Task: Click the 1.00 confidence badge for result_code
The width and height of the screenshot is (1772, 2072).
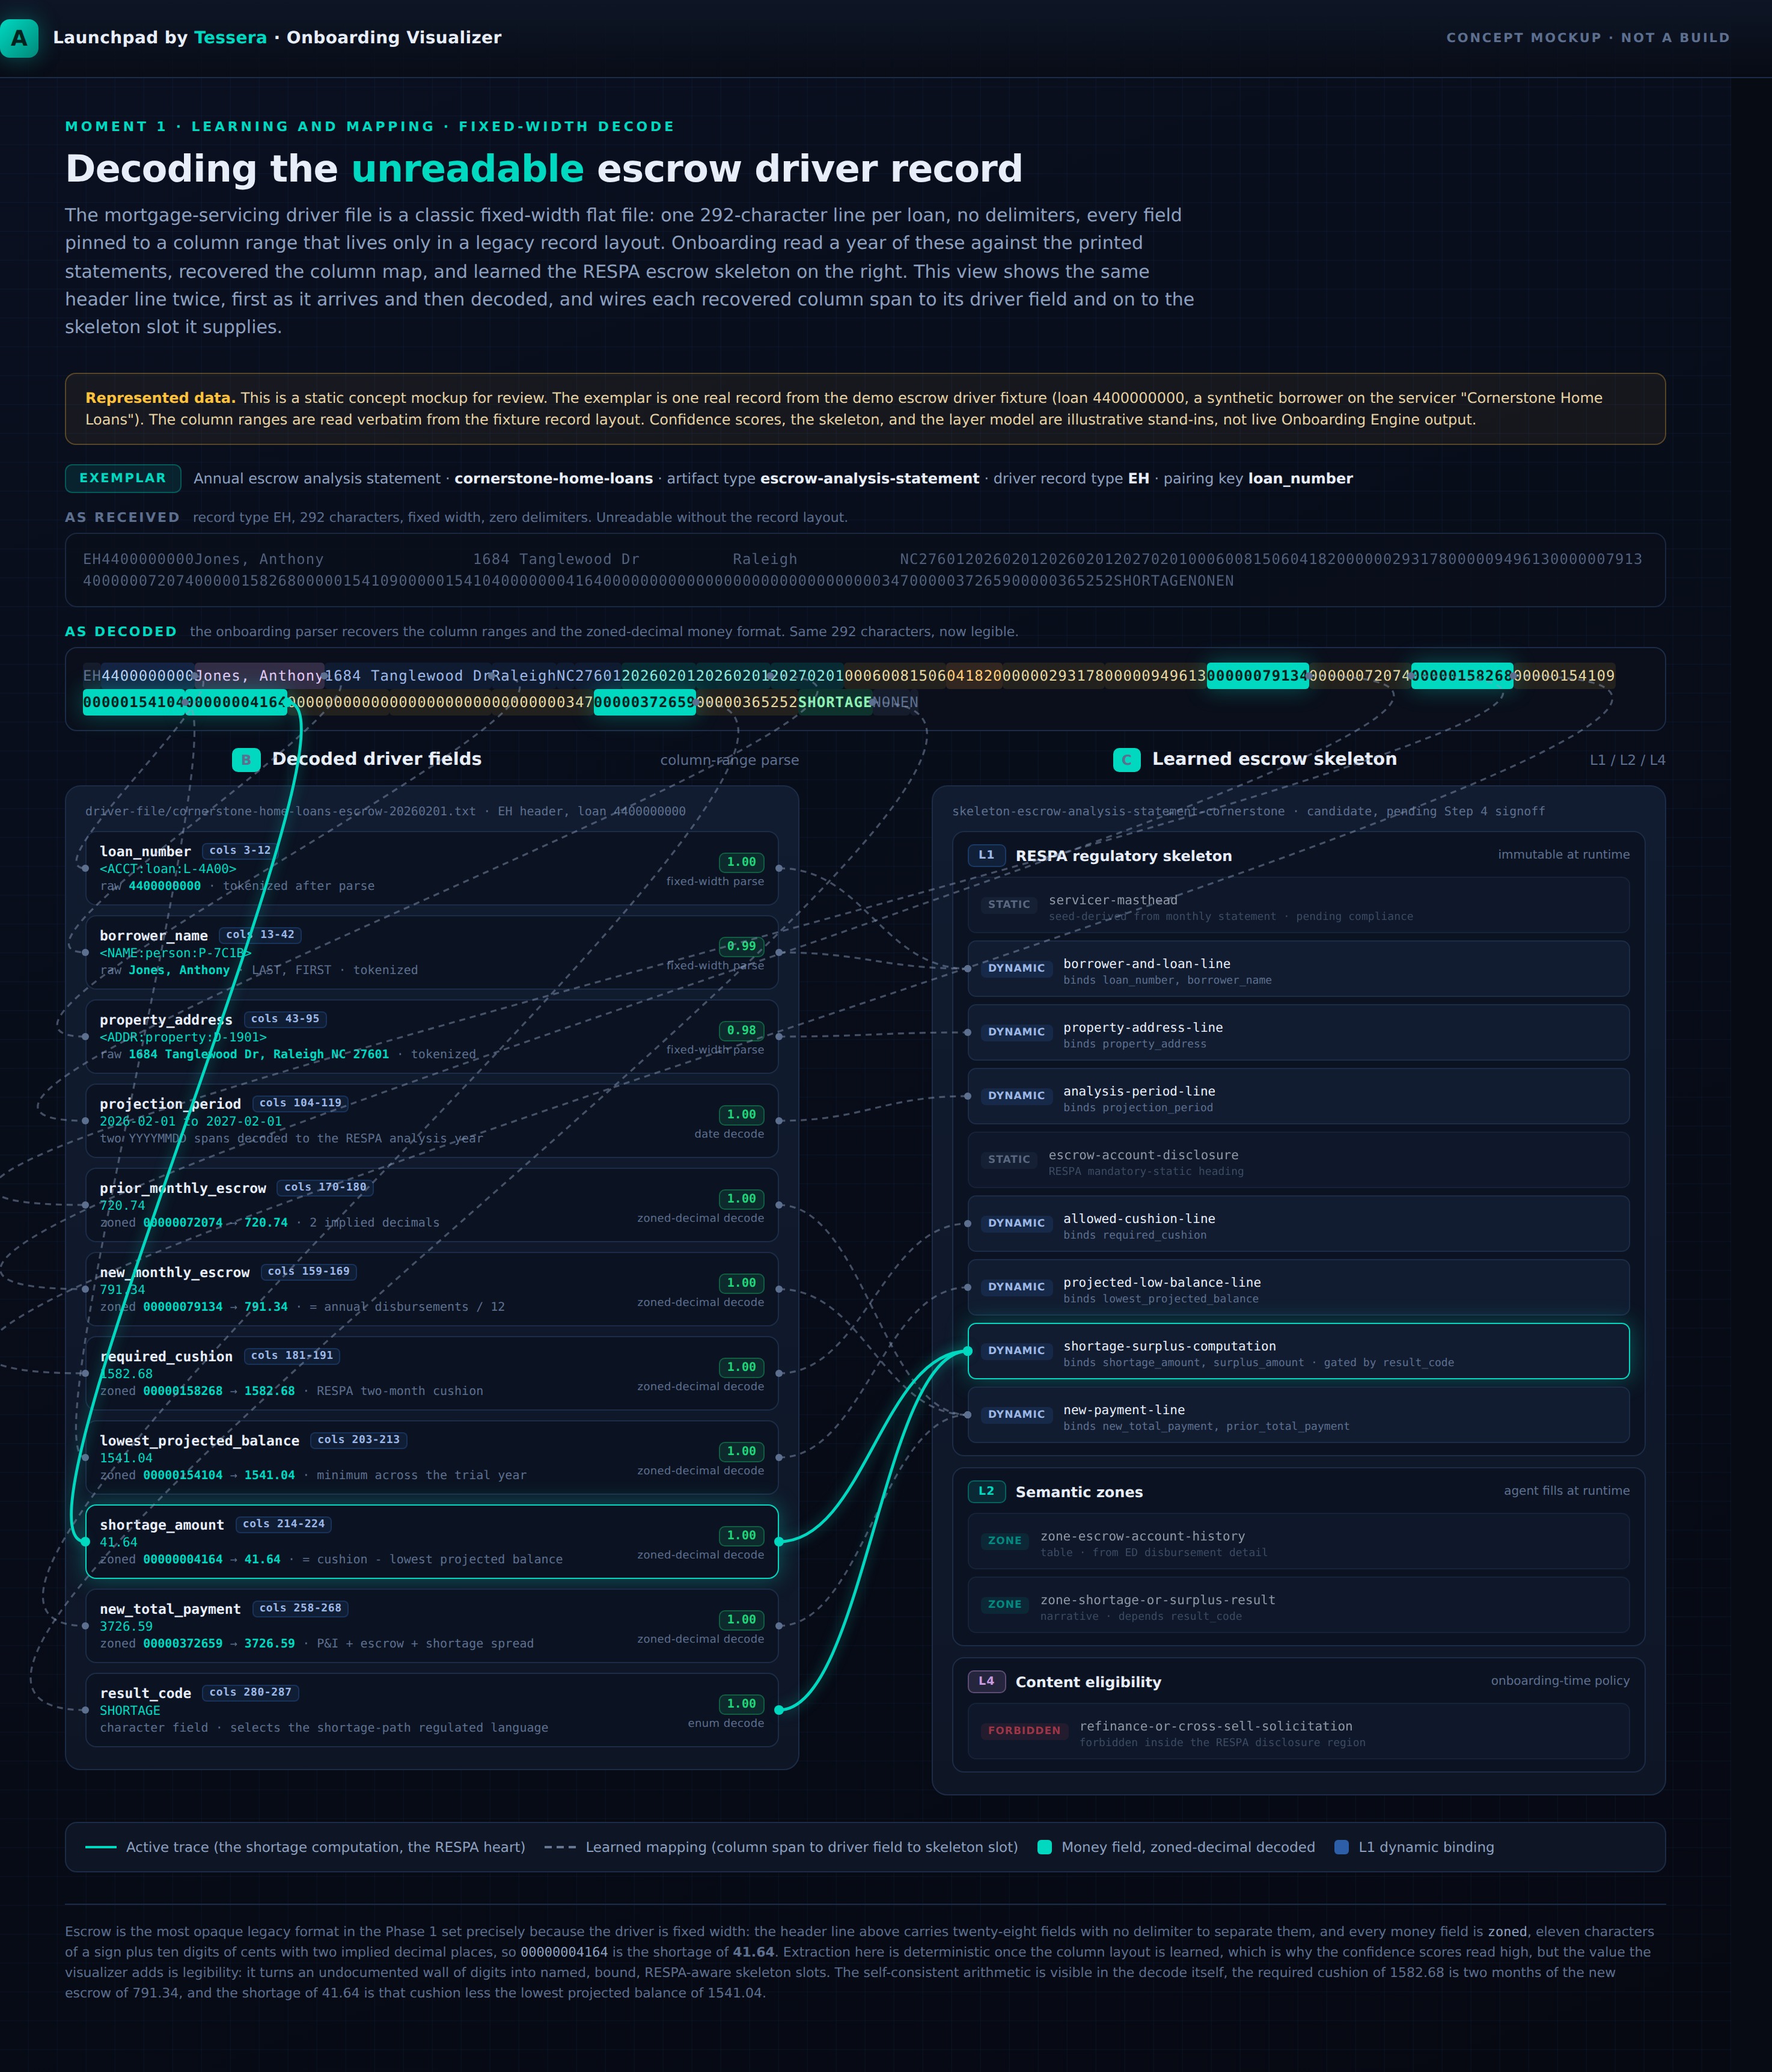Action: click(742, 1704)
